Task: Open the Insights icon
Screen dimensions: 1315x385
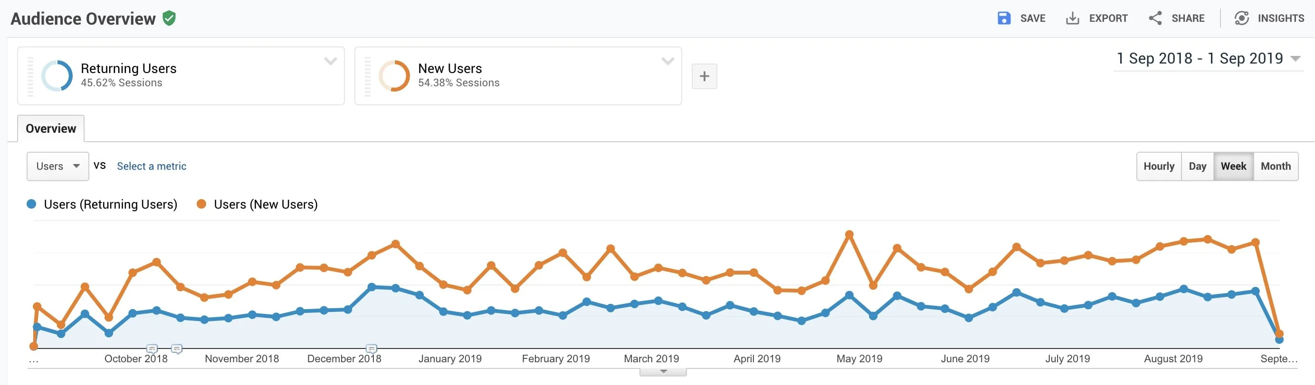Action: click(x=1241, y=18)
